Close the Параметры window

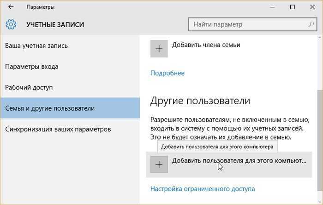tap(312, 7)
